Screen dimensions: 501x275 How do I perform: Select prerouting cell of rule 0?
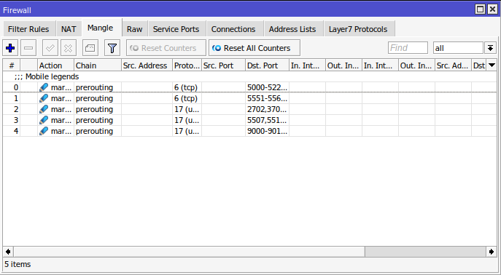tap(98, 87)
